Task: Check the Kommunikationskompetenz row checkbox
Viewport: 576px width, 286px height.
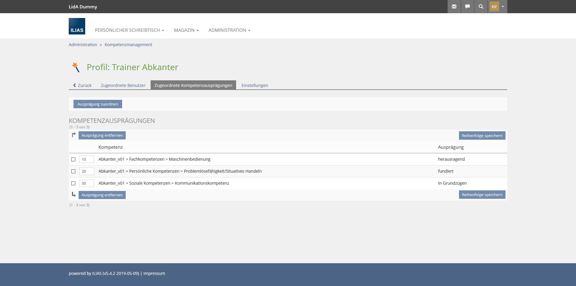Action: click(73, 183)
